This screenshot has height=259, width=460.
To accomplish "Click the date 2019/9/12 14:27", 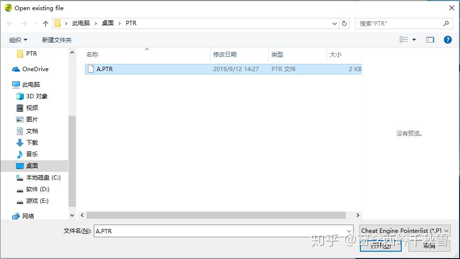I will point(236,69).
